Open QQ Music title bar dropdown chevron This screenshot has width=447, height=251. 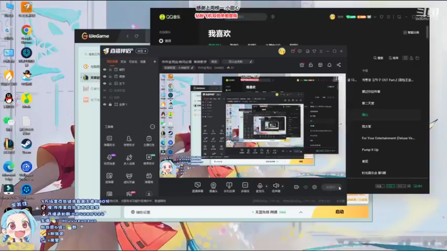375,17
